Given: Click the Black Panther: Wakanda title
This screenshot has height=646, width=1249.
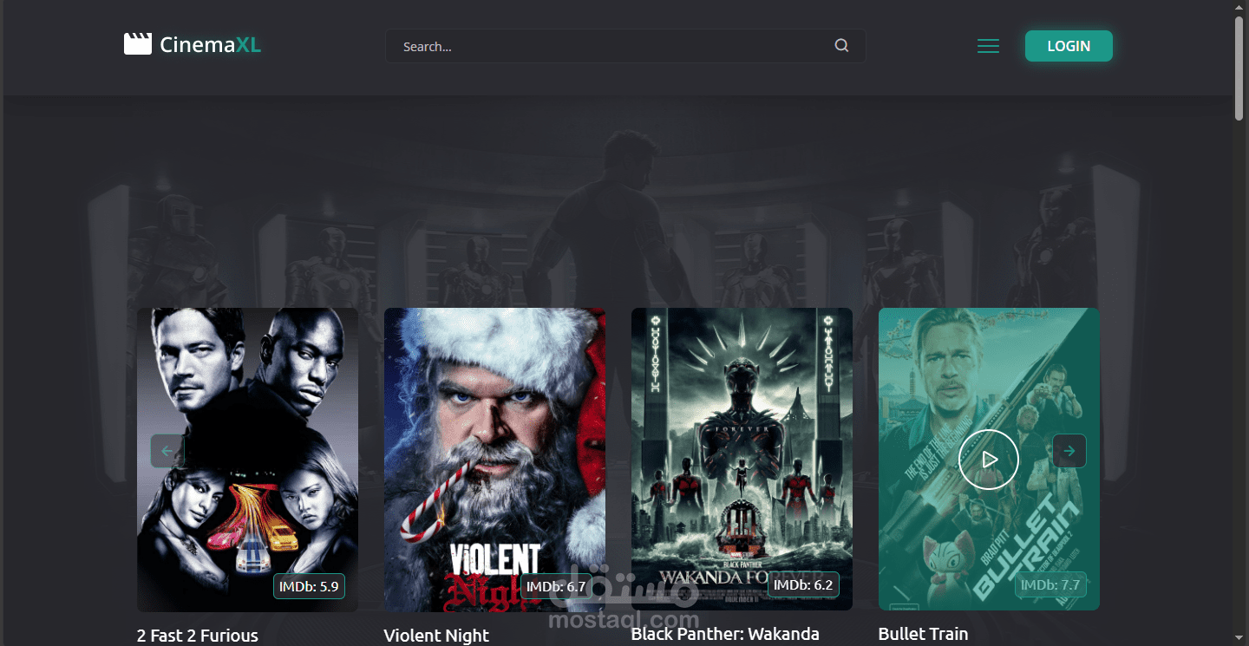Looking at the screenshot, I should coord(725,634).
